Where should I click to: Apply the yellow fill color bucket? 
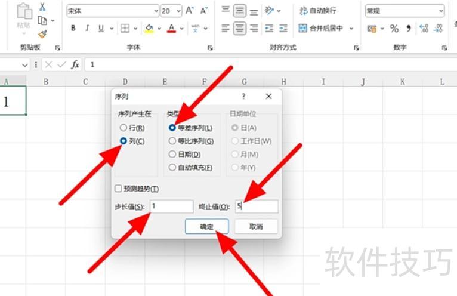tap(149, 28)
